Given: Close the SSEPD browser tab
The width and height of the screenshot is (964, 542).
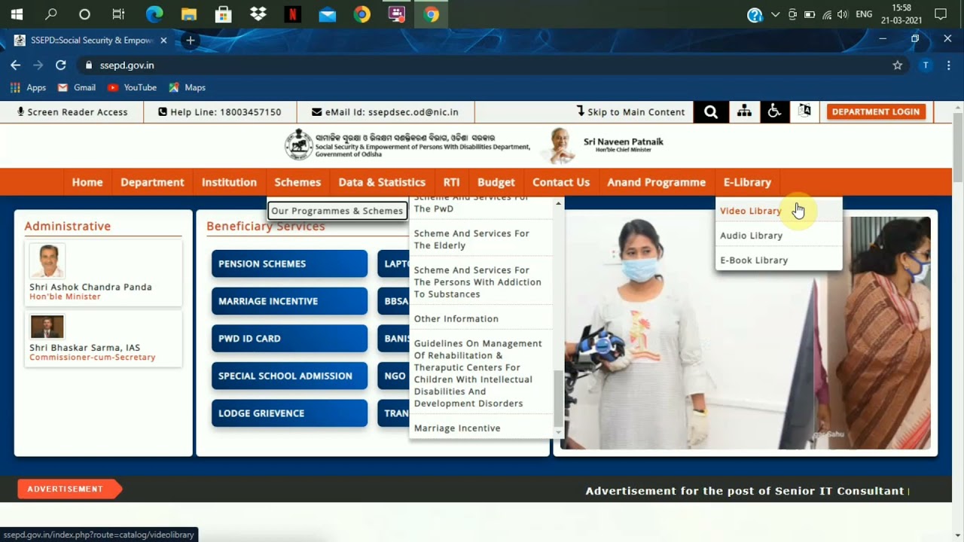Looking at the screenshot, I should [163, 41].
